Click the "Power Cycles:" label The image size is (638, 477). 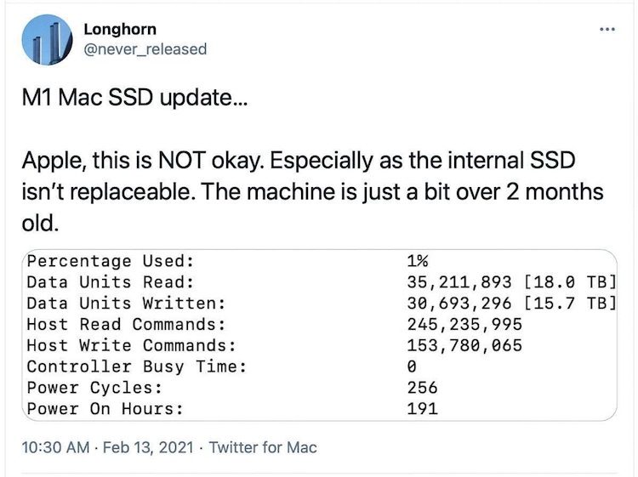click(x=94, y=388)
